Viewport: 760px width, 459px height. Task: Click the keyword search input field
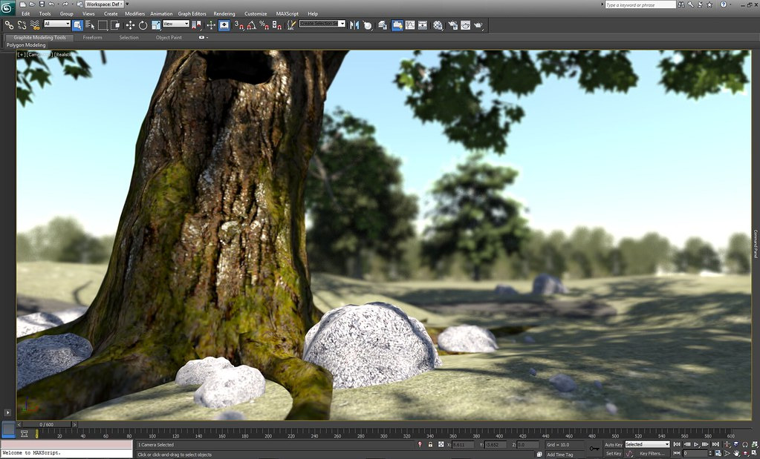[x=640, y=4]
